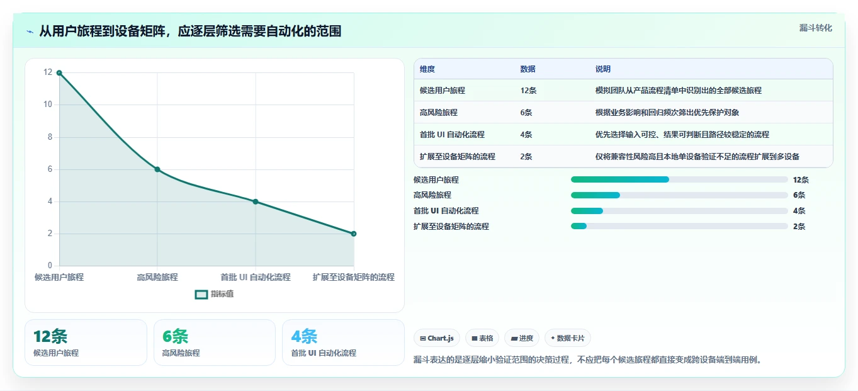
Task: Click y-axis tick label 0
Action: [50, 266]
